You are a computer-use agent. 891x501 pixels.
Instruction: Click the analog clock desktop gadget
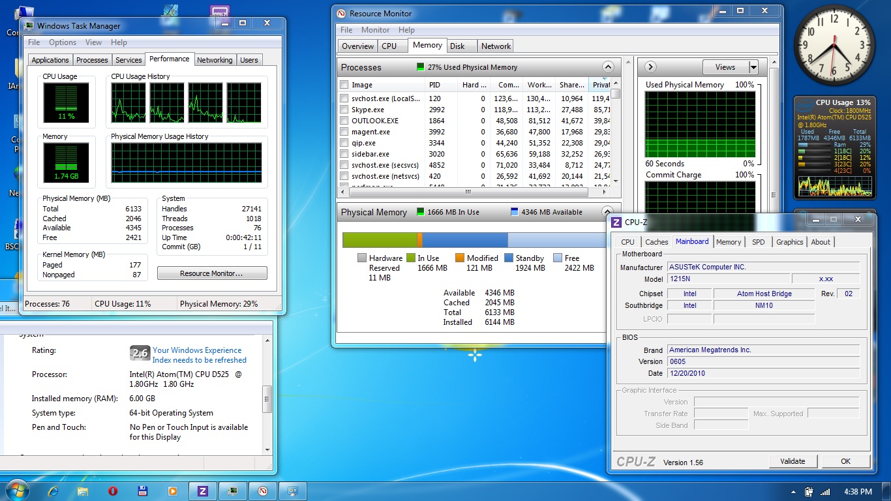click(x=834, y=46)
